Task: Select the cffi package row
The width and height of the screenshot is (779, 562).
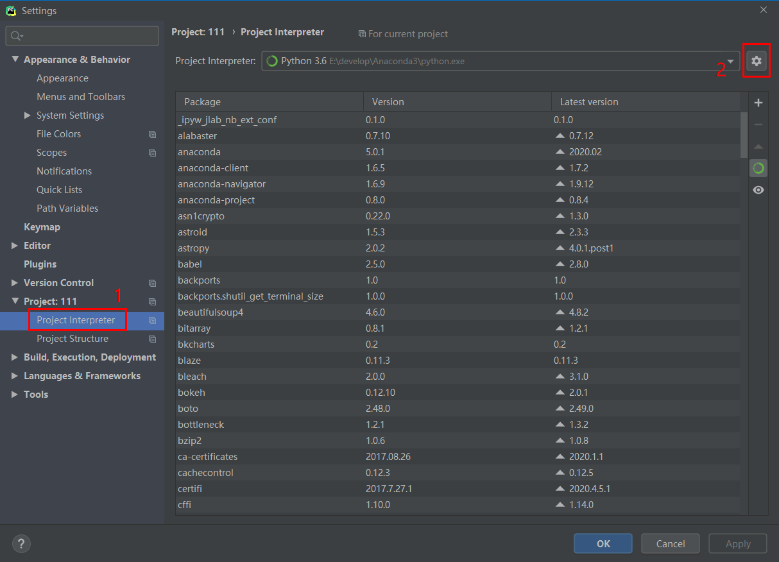Action: click(458, 505)
